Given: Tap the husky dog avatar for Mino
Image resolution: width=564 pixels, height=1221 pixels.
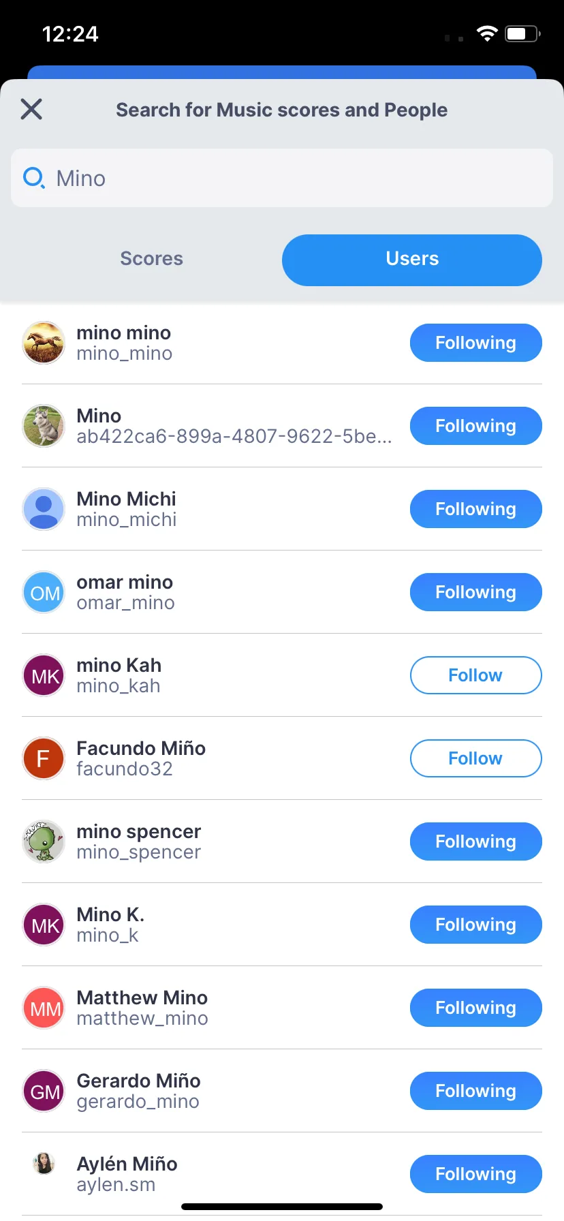Looking at the screenshot, I should point(44,426).
